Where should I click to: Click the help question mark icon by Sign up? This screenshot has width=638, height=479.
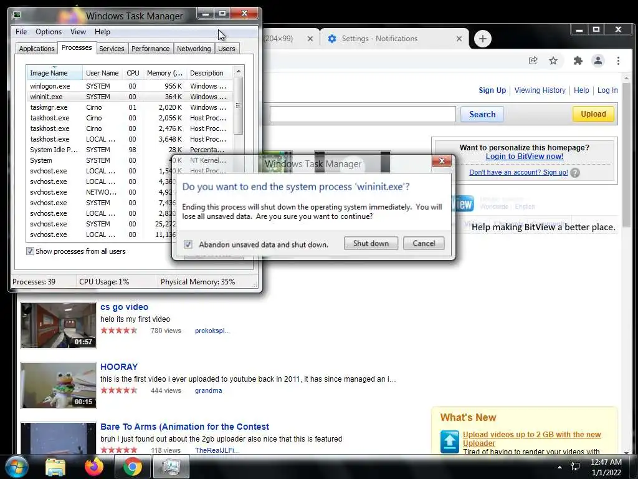coord(575,173)
